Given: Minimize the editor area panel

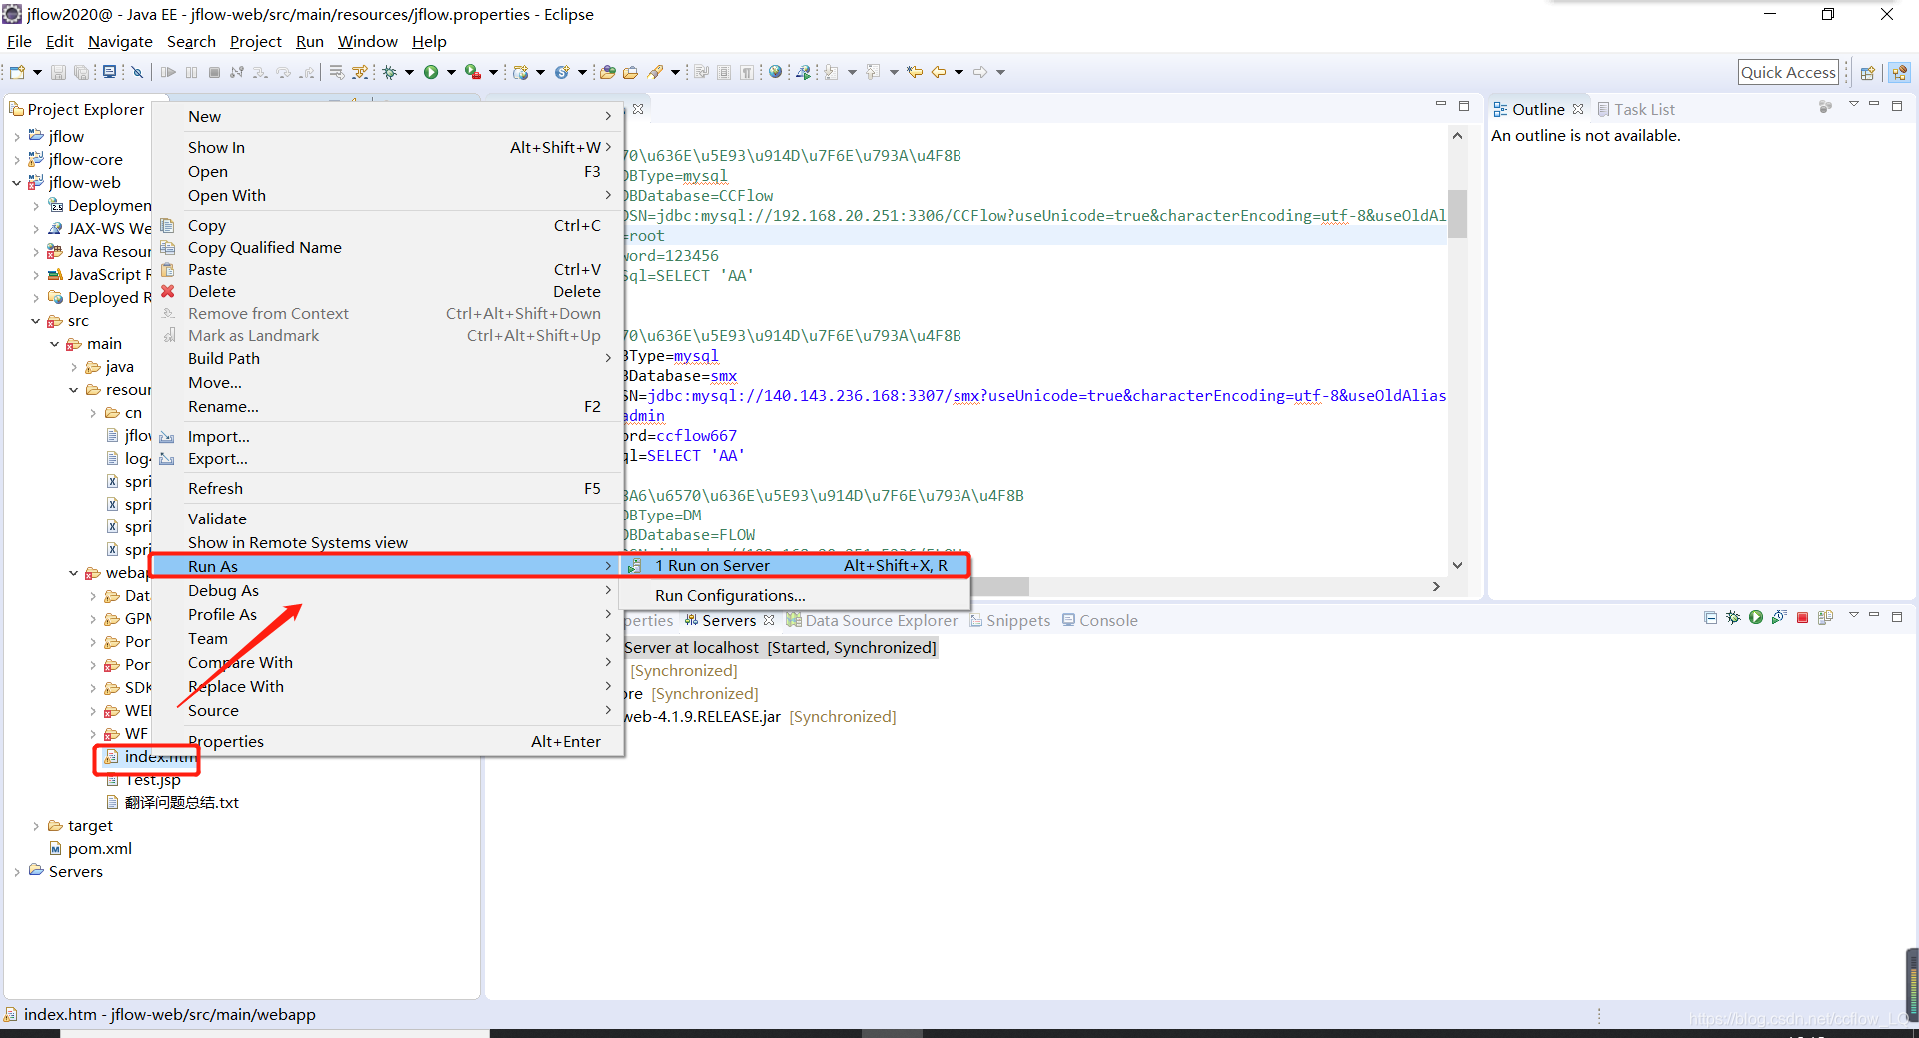Looking at the screenshot, I should (x=1440, y=105).
